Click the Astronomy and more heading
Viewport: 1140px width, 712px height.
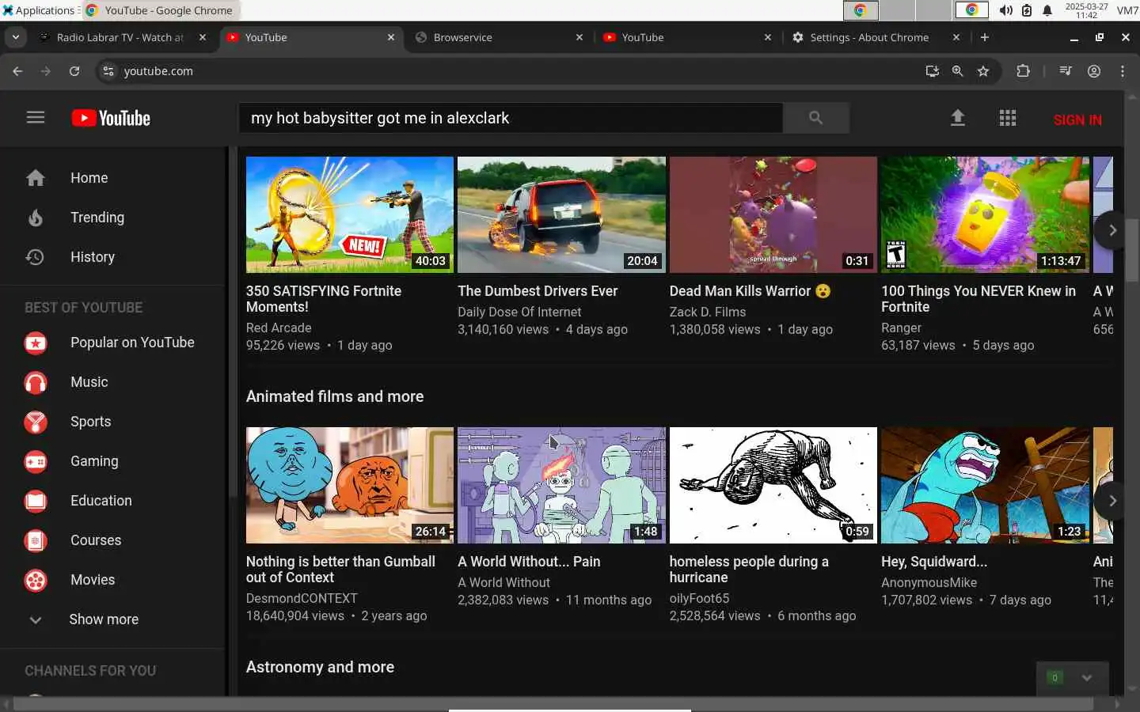click(320, 667)
